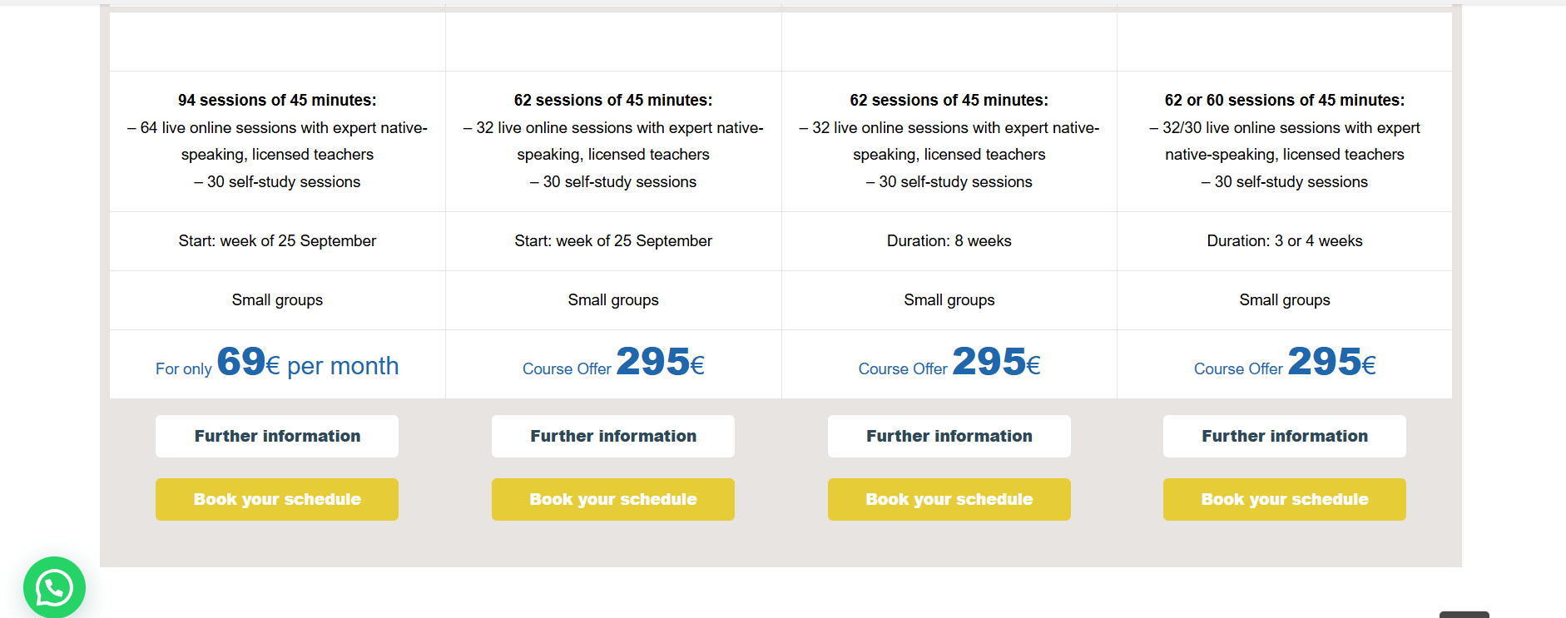Click Small groups cell in third column
1566x618 pixels.
coord(949,300)
